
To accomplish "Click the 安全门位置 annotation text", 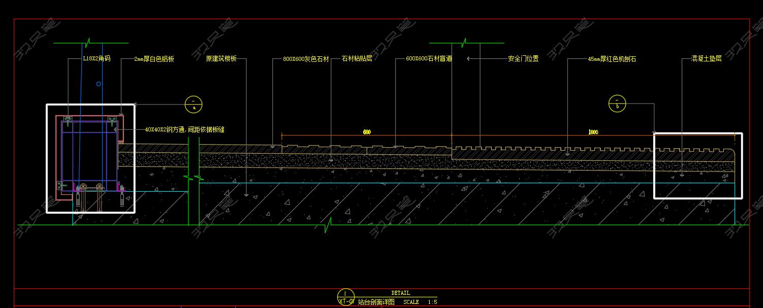I will tap(523, 59).
